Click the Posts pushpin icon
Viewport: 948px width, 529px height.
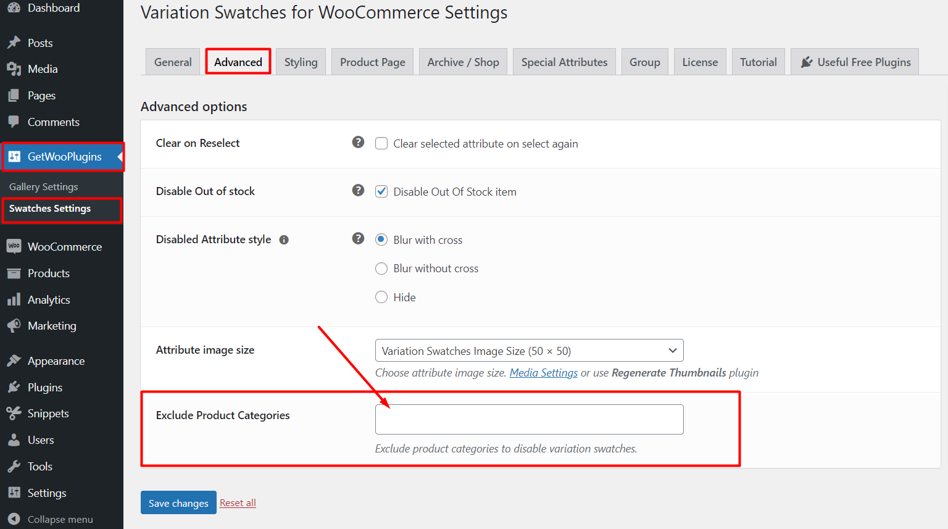click(x=14, y=43)
